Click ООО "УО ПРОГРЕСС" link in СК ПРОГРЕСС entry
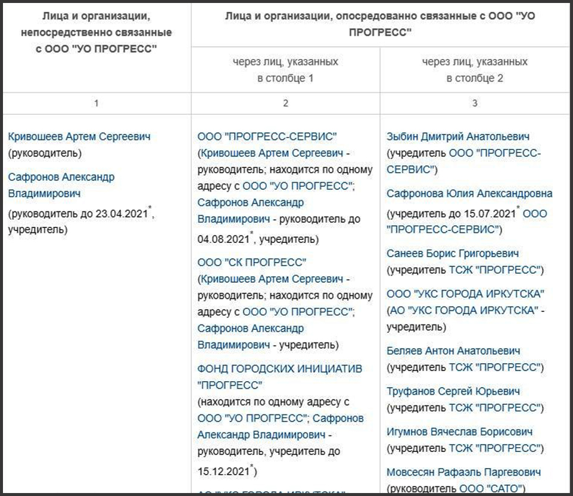573x496 pixels. tap(297, 312)
